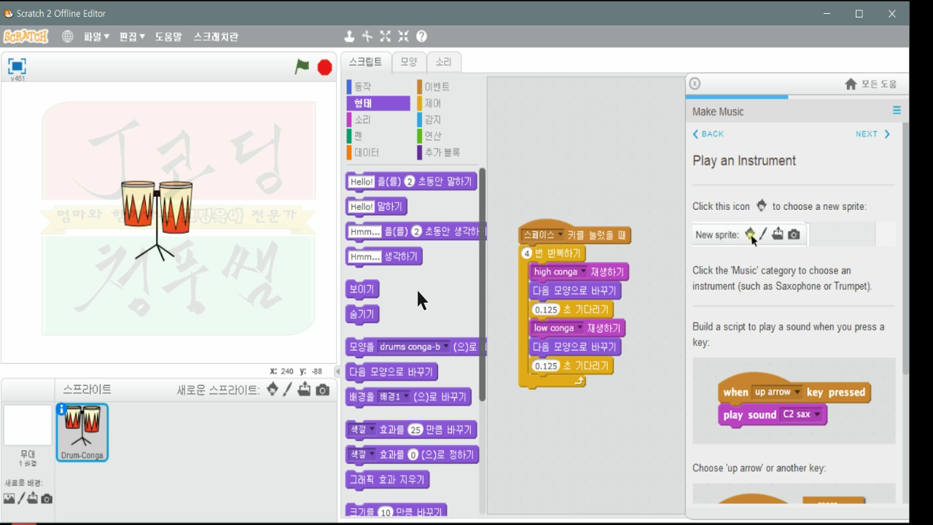The image size is (933, 525).
Task: Select the 연산 block category
Action: click(448, 136)
